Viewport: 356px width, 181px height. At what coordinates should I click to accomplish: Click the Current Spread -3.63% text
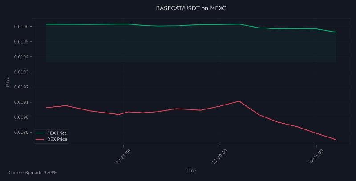[x=32, y=173]
